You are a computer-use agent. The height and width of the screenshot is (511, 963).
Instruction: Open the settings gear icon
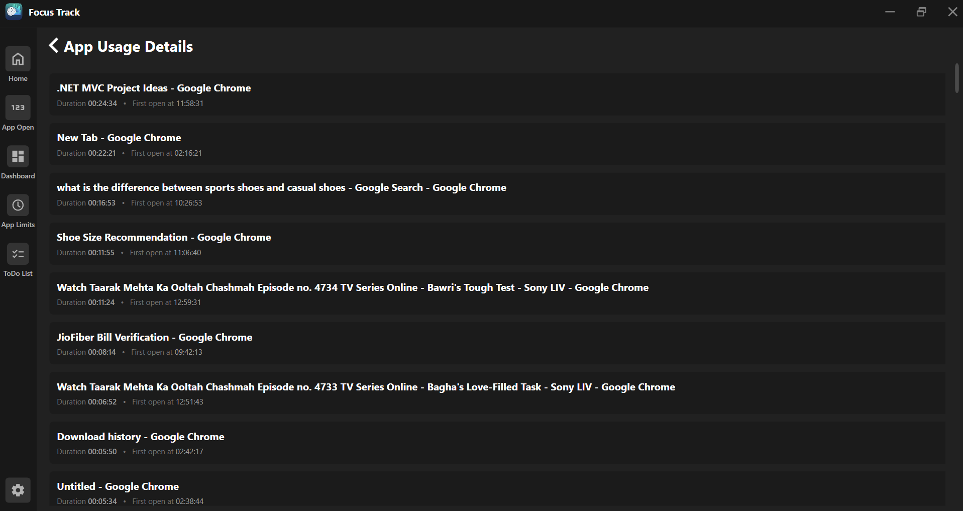click(x=18, y=490)
